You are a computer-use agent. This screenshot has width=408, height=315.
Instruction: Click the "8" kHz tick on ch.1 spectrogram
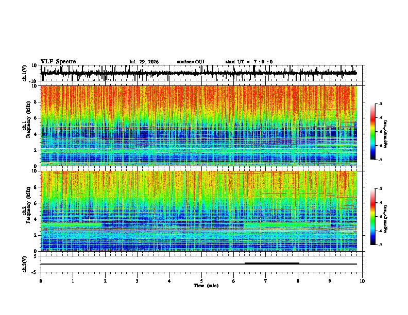36,102
